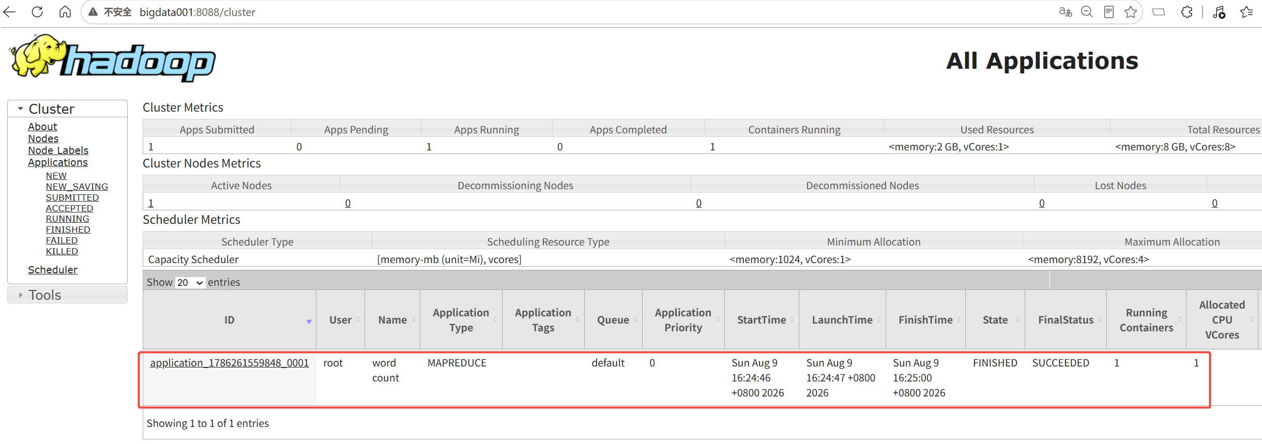1262x444 pixels.
Task: Open the Applications link in sidebar
Action: tap(58, 162)
